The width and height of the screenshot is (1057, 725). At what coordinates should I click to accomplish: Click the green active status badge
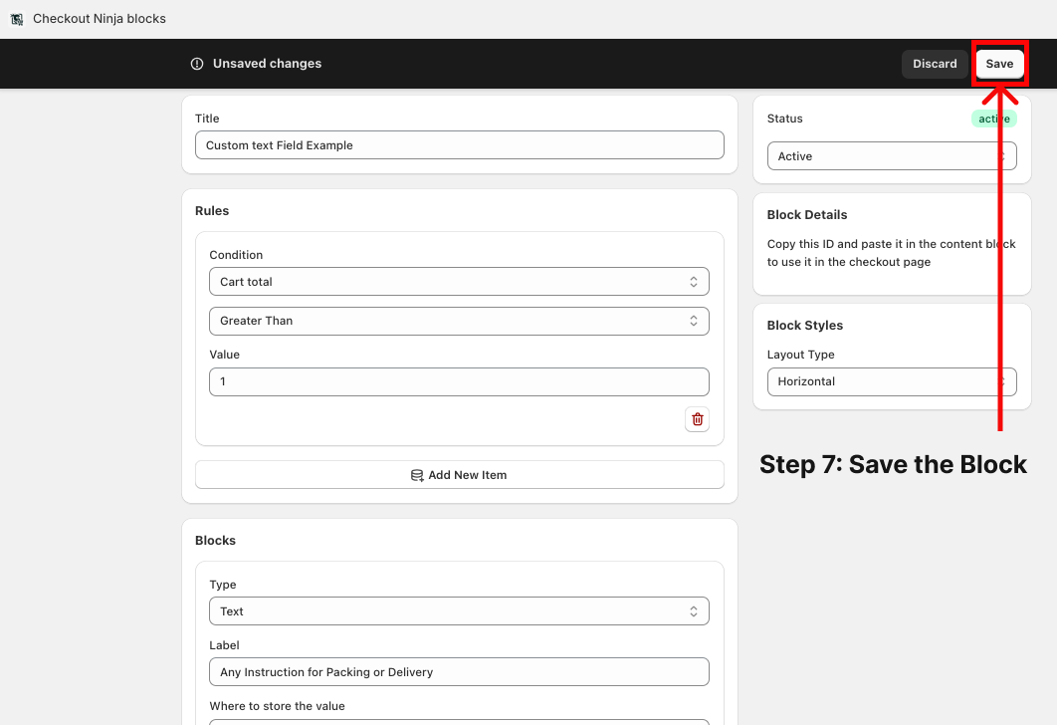(x=993, y=119)
